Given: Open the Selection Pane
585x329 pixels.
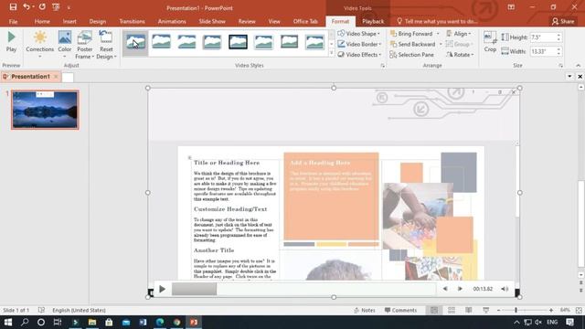Looking at the screenshot, I should (x=411, y=55).
